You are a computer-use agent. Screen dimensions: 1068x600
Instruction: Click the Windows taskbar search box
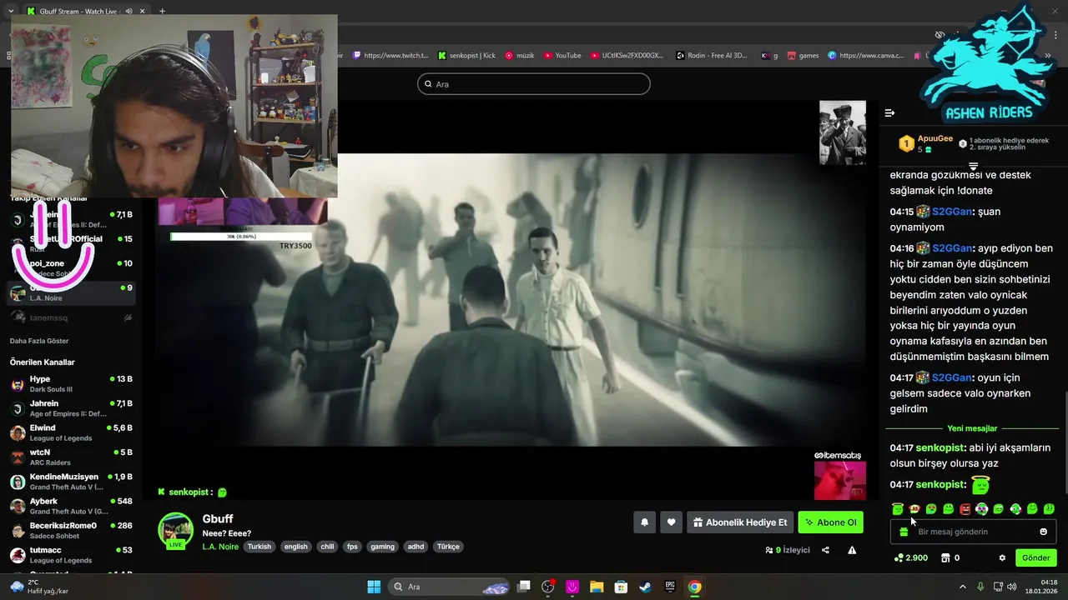tap(450, 587)
